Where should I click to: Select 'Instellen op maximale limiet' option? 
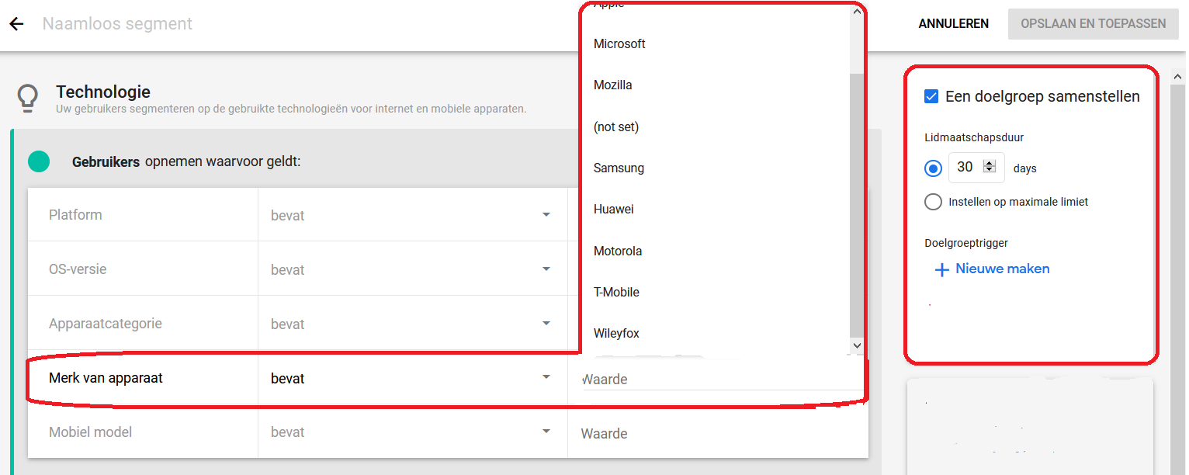click(933, 202)
